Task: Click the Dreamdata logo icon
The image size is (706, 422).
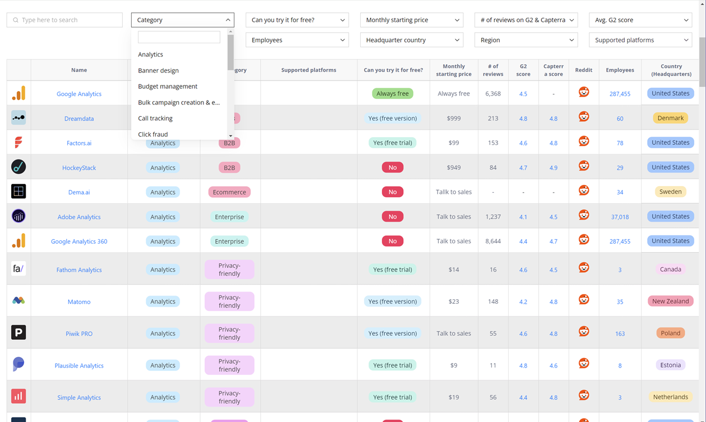Action: [18, 118]
